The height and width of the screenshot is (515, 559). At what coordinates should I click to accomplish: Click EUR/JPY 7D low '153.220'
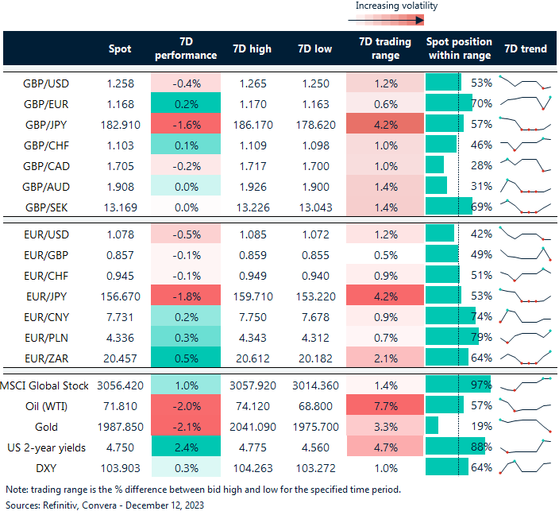pyautogui.click(x=315, y=296)
